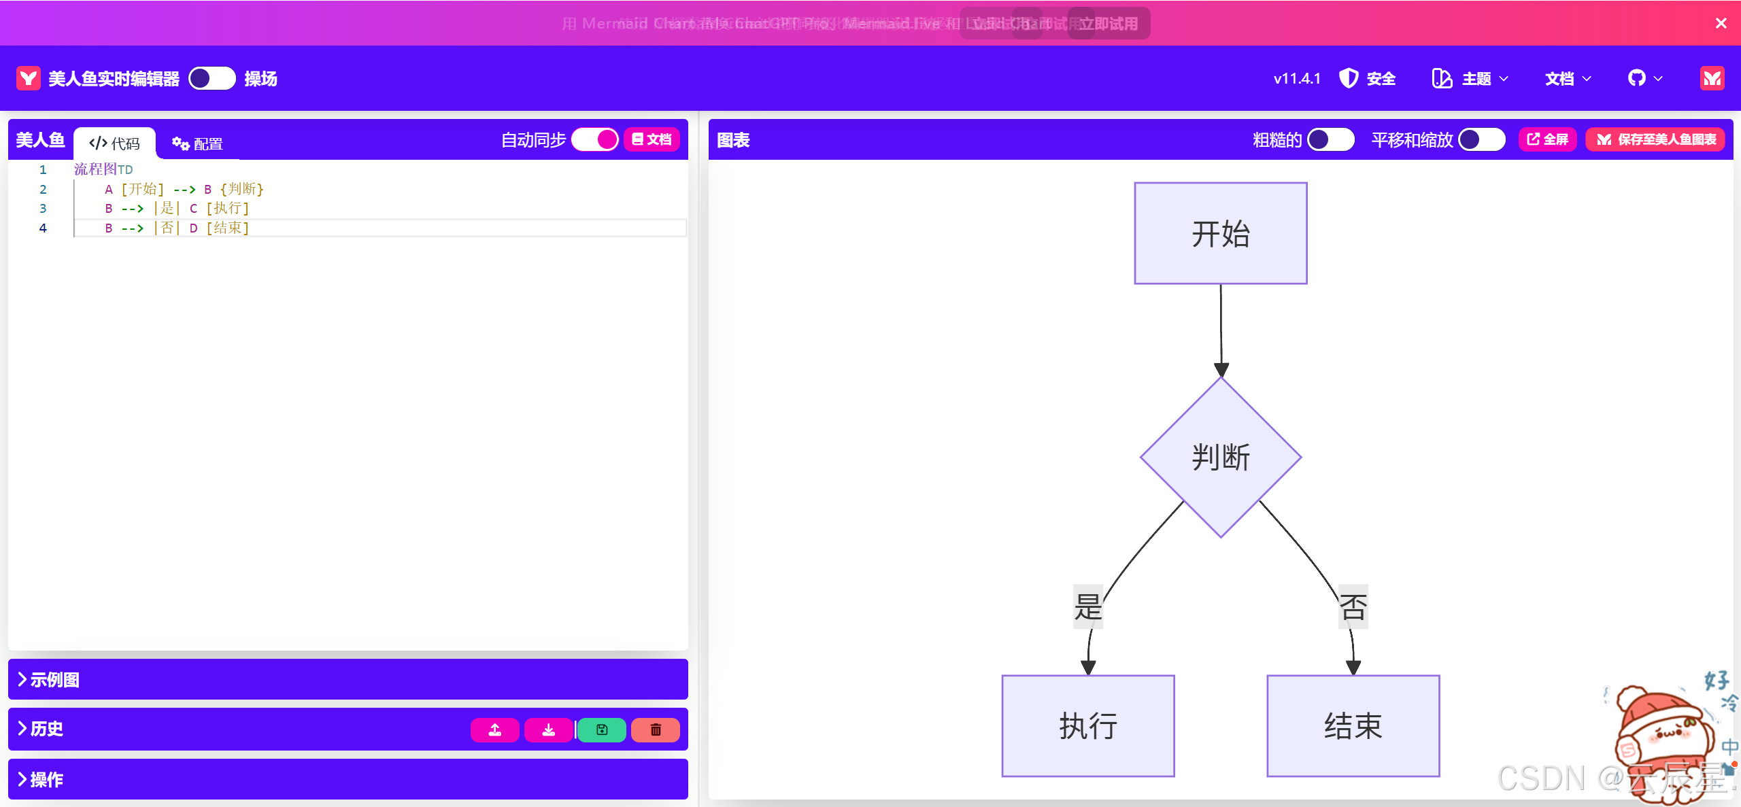The width and height of the screenshot is (1741, 807).
Task: Click the Mermaid logo at top left
Action: [x=29, y=79]
